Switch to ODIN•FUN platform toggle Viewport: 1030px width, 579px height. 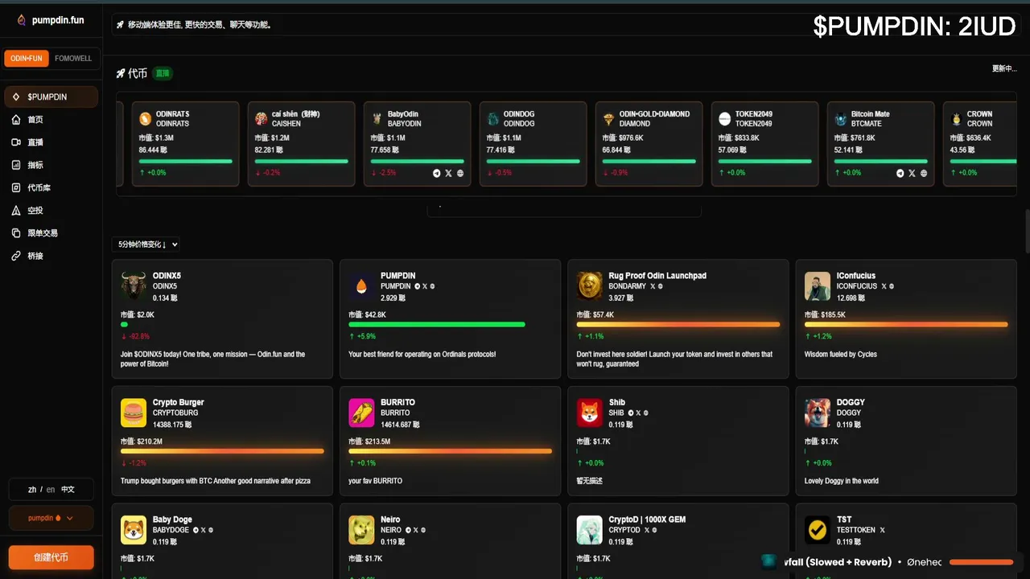point(27,59)
